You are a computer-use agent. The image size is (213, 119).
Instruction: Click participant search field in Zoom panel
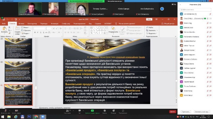point(195,10)
